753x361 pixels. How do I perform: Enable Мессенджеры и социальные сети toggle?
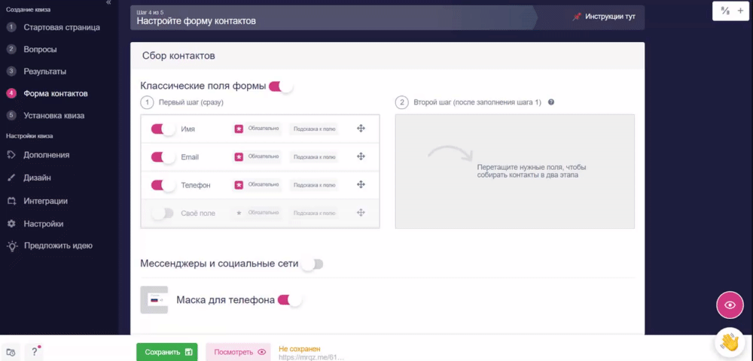coord(312,264)
